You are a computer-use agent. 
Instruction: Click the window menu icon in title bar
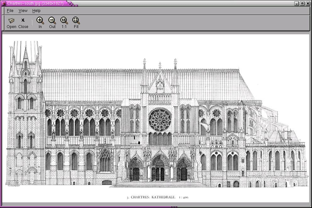pyautogui.click(x=4, y=3)
